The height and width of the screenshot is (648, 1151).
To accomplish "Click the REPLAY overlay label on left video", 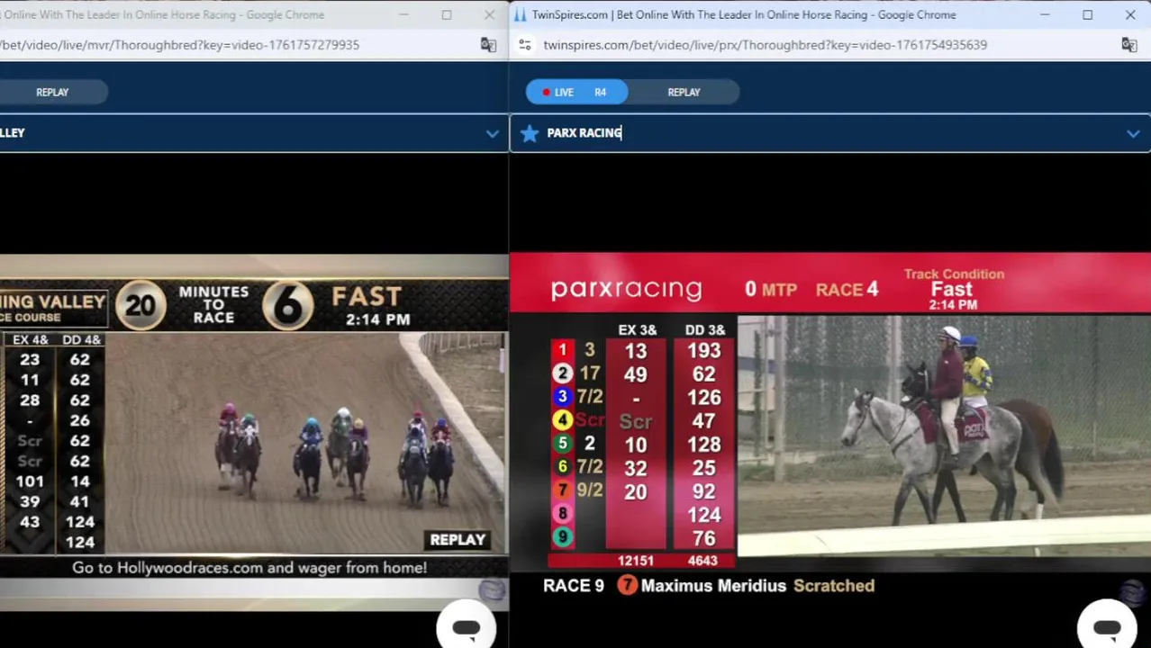I will point(458,540).
